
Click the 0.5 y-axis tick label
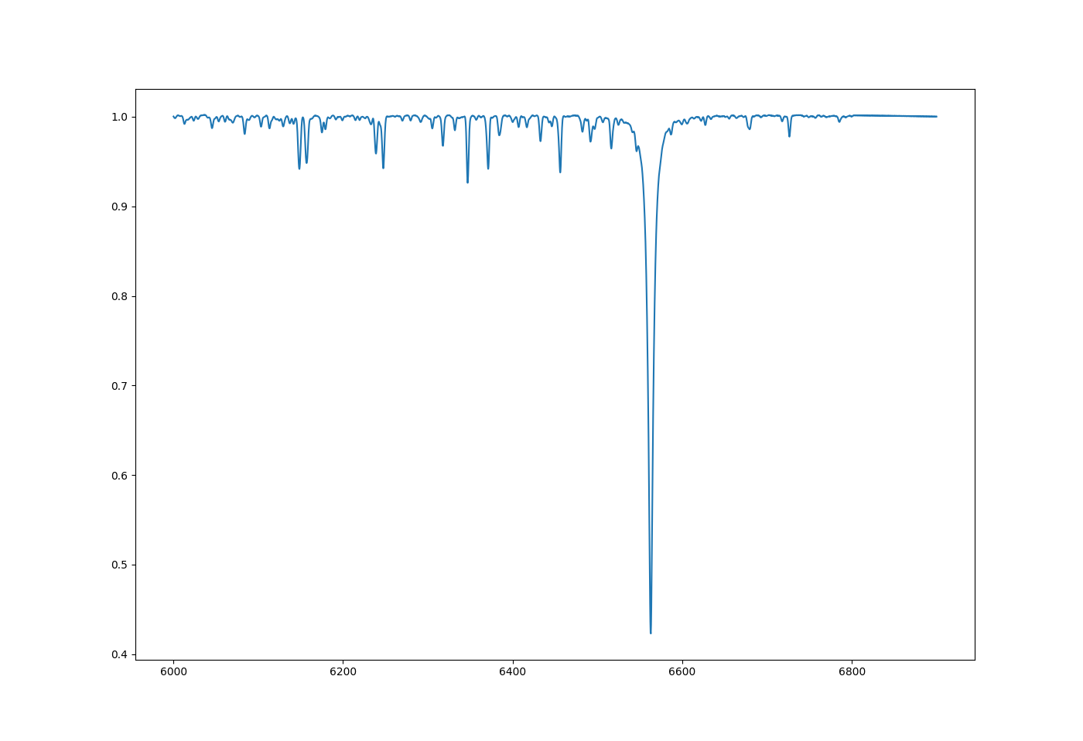click(x=120, y=565)
